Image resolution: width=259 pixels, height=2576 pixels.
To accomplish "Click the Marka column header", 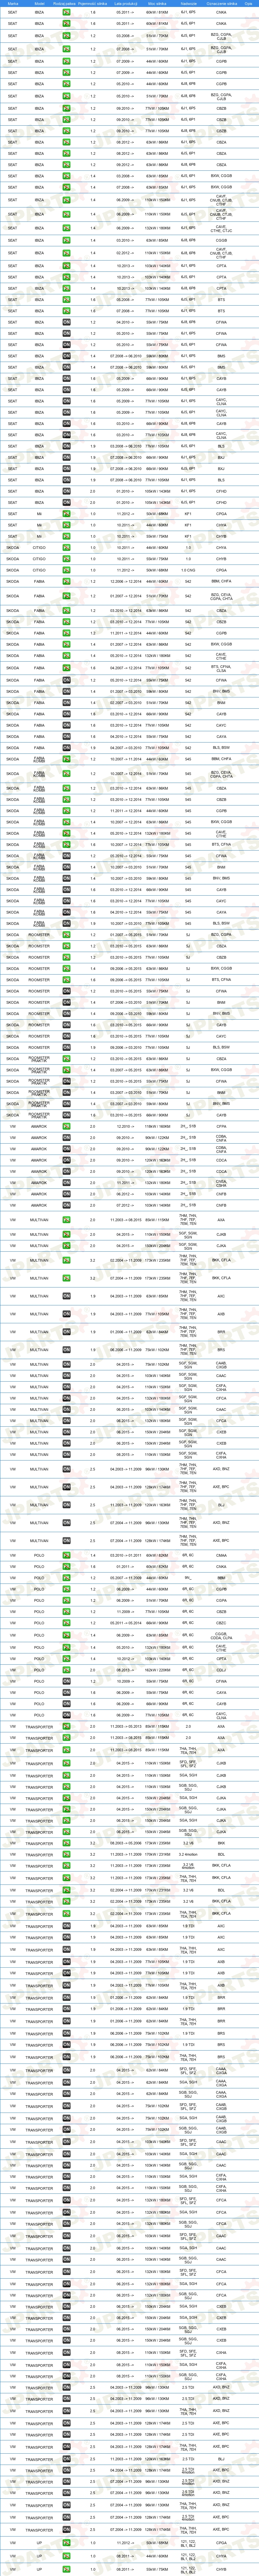I will [x=13, y=4].
